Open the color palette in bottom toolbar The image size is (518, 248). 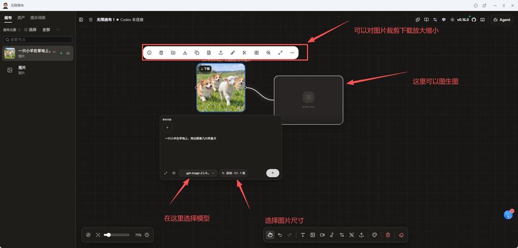pos(375,235)
